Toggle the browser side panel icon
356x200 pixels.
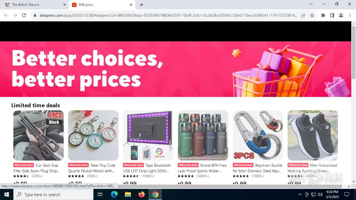click(332, 15)
